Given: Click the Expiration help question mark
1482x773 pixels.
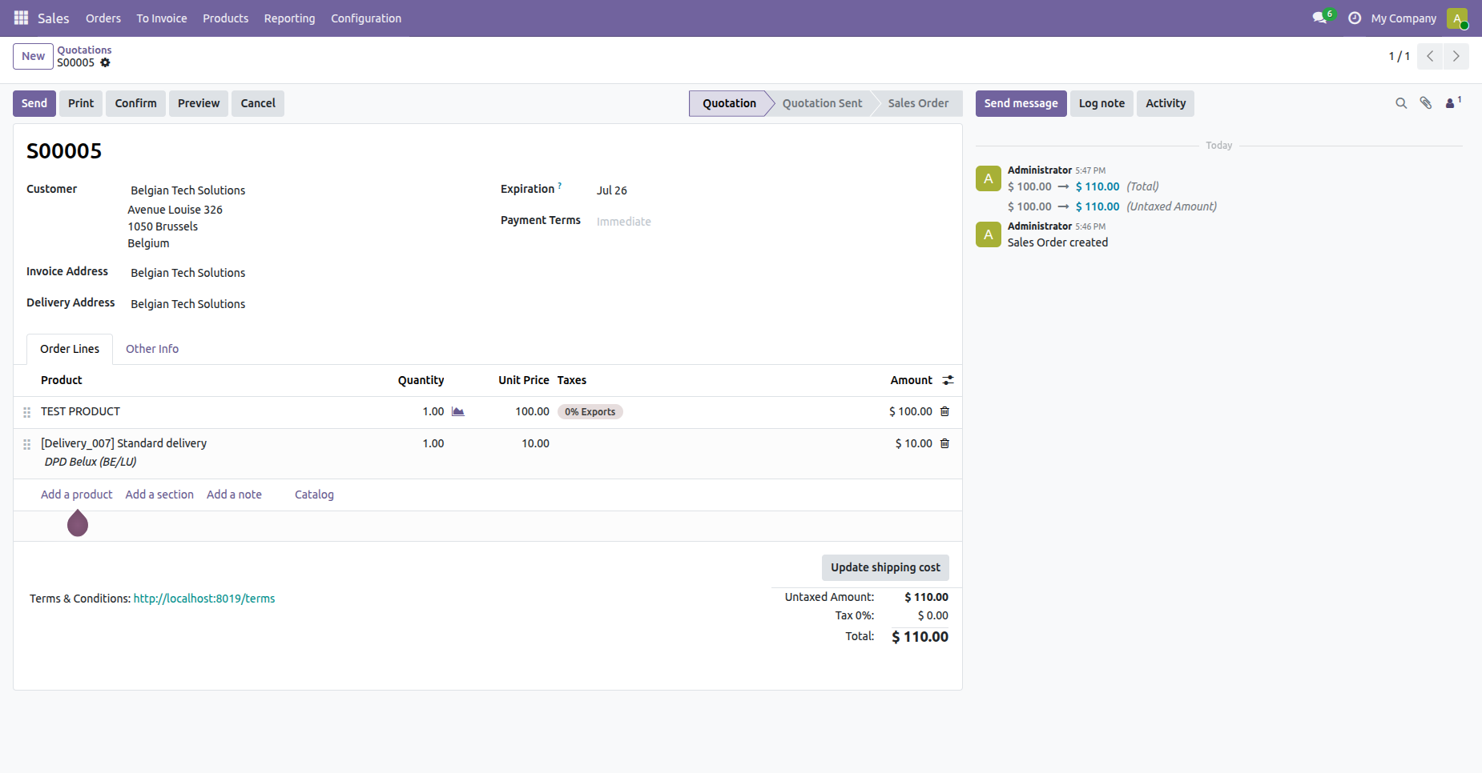Looking at the screenshot, I should click(560, 186).
